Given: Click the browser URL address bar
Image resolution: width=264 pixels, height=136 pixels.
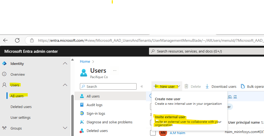Looking at the screenshot, I should pos(145,40).
